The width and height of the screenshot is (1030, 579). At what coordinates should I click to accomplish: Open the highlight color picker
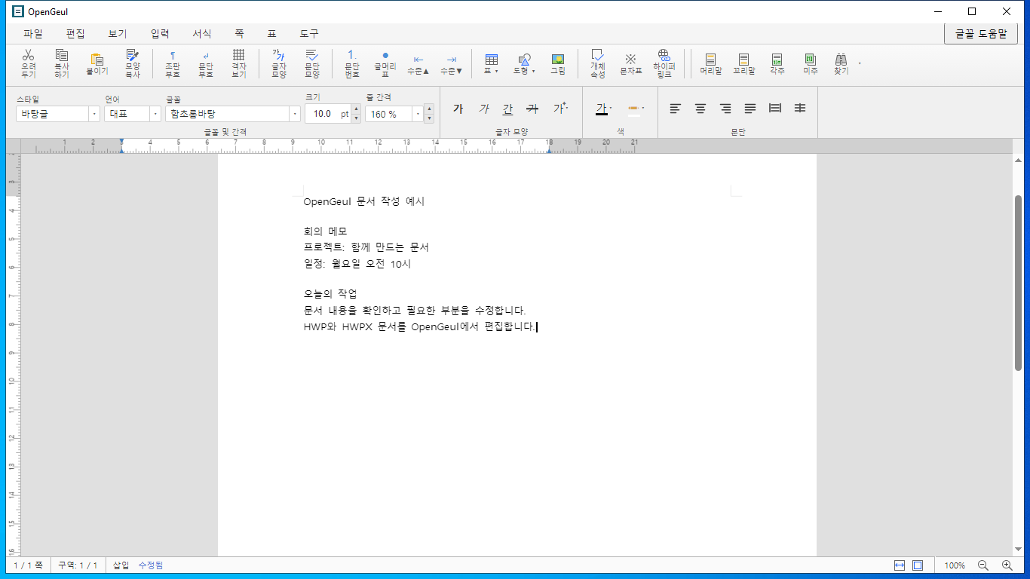pos(635,109)
